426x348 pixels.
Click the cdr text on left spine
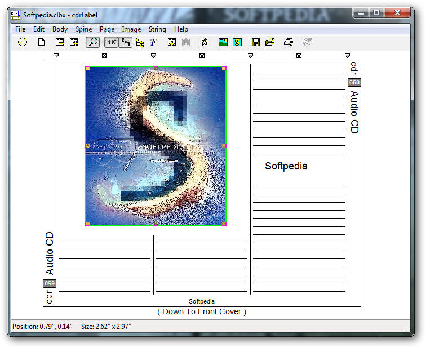[49, 297]
